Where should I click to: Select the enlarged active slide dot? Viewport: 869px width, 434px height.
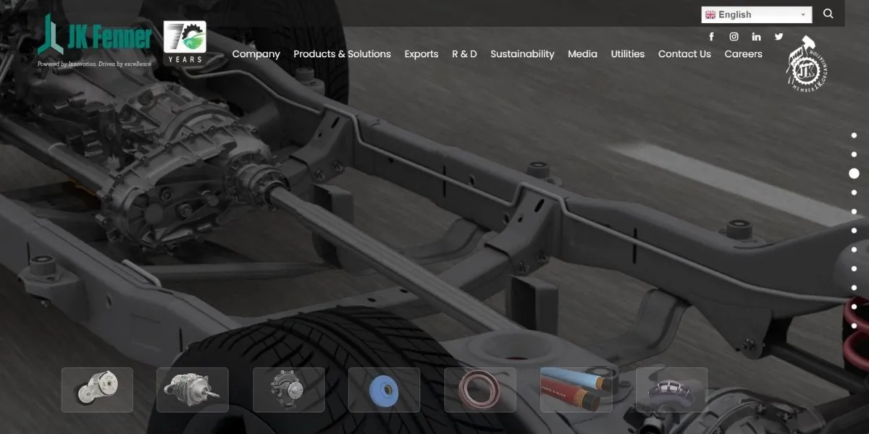[x=854, y=174]
